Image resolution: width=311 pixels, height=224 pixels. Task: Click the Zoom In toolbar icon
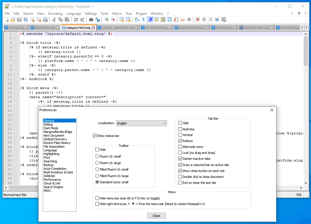(x=106, y=20)
